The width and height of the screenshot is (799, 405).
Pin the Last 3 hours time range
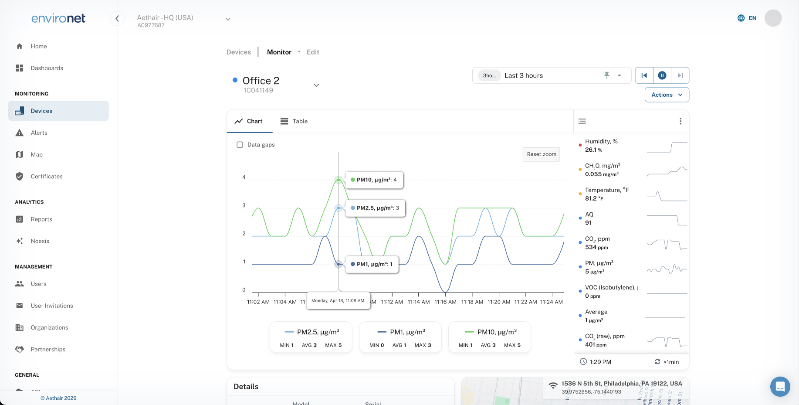coord(607,75)
